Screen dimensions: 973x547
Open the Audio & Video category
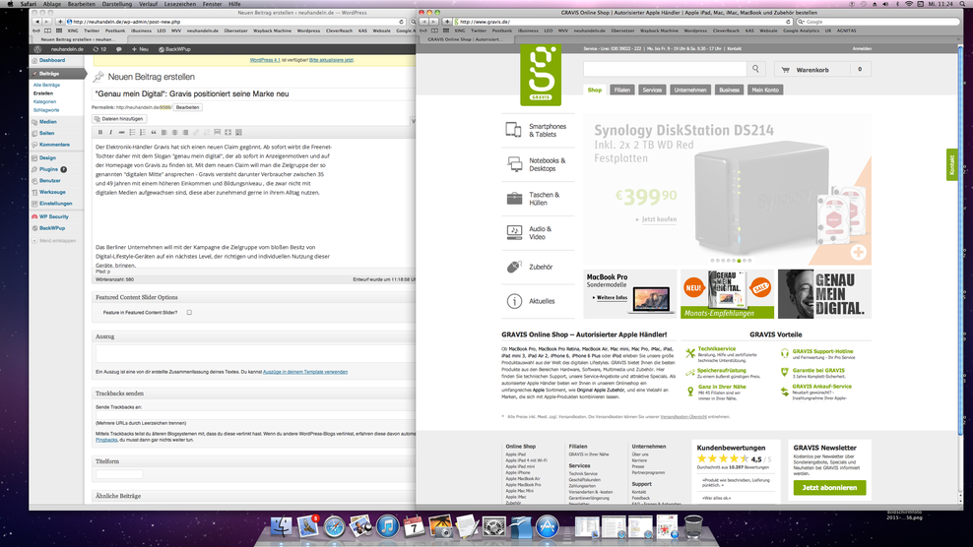pyautogui.click(x=538, y=232)
